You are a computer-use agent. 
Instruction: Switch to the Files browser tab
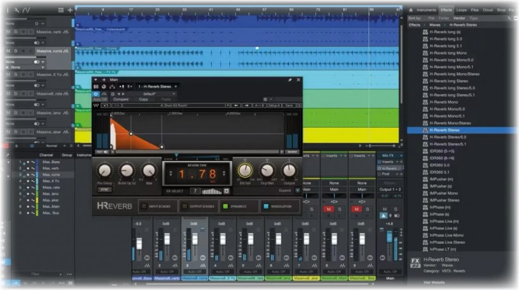475,10
